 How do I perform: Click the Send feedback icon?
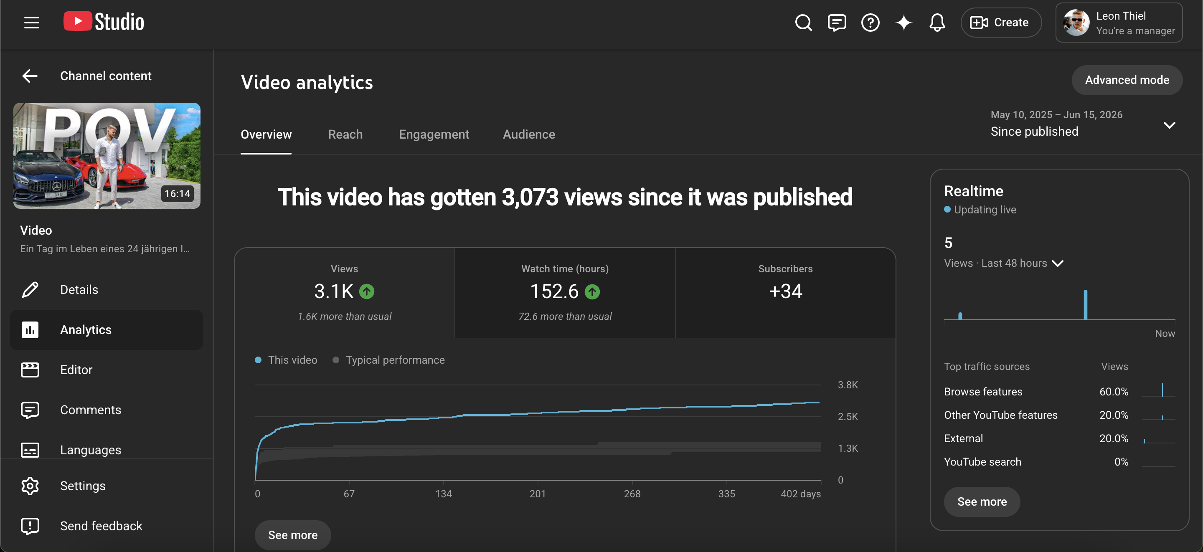(30, 526)
